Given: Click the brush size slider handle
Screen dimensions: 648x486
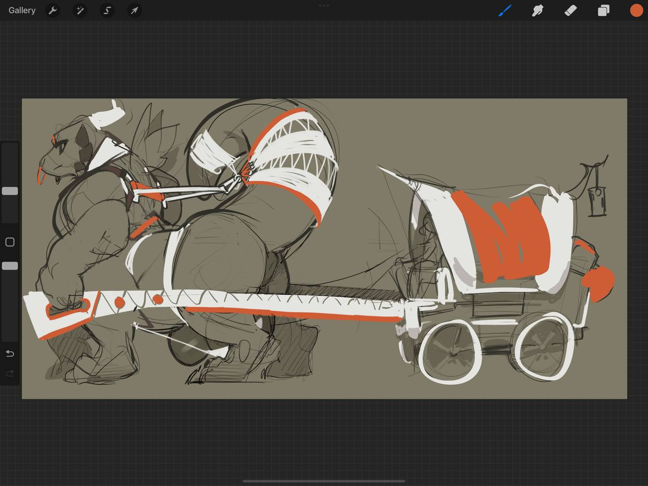Looking at the screenshot, I should tap(10, 191).
